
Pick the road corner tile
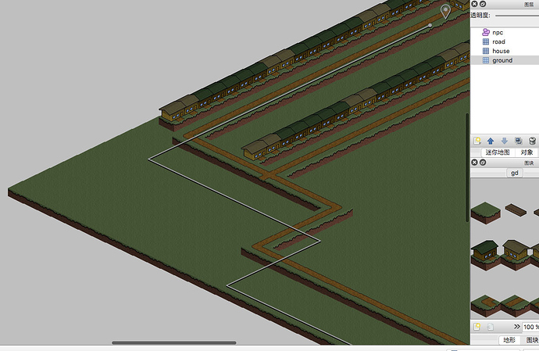(x=485, y=306)
